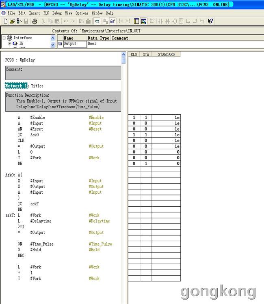Click the Open branch icon

[x=188, y=21]
